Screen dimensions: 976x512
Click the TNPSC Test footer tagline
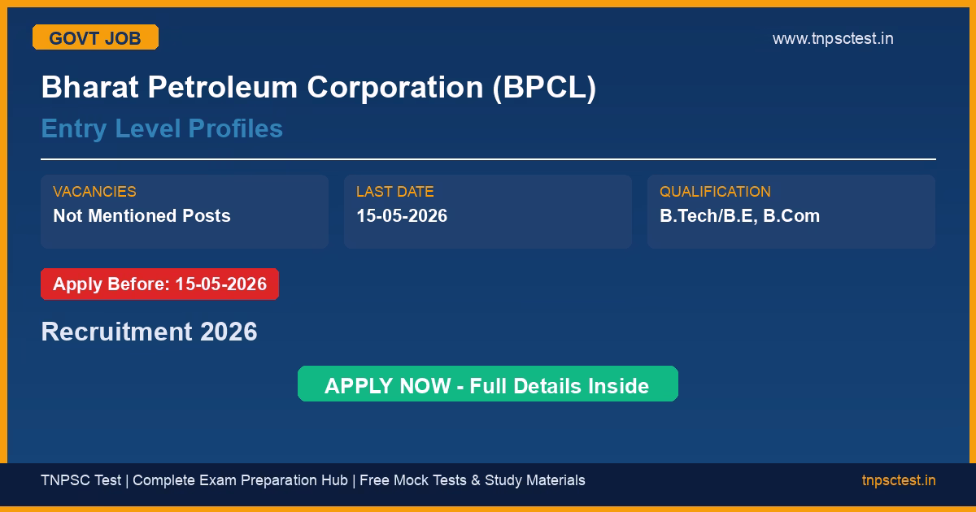click(x=81, y=480)
